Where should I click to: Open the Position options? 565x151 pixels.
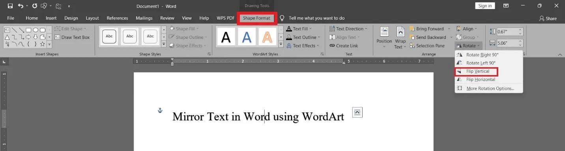pos(384,37)
